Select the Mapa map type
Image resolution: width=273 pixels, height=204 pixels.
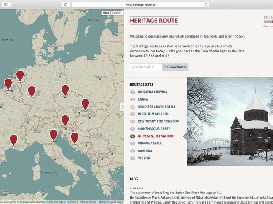[x=106, y=13]
